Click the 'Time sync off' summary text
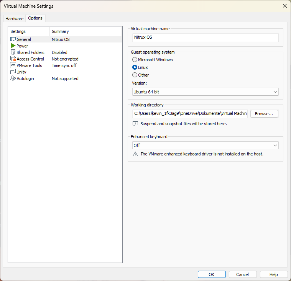 (x=64, y=65)
